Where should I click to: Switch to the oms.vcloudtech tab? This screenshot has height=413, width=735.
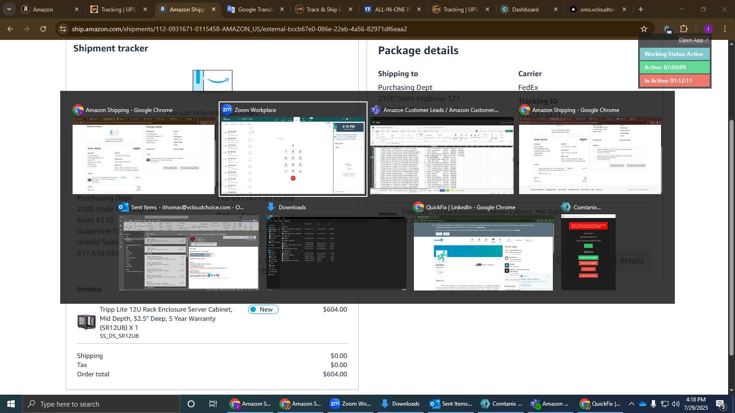coord(598,9)
